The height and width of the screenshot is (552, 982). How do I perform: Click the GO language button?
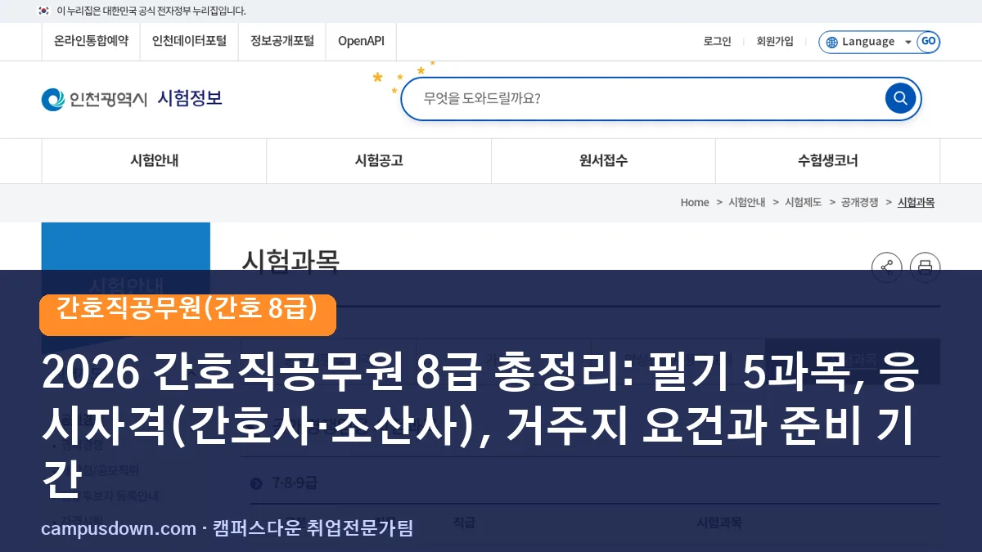pos(928,42)
